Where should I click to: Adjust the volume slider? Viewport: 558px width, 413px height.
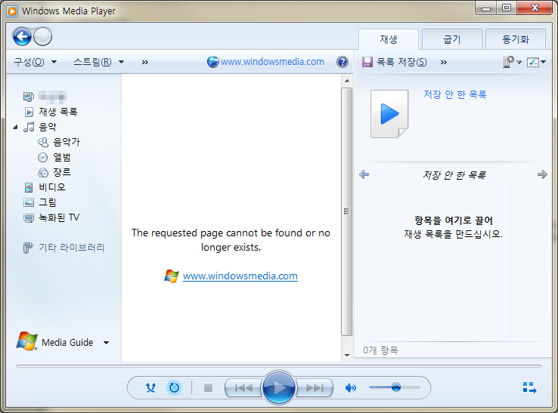(394, 387)
